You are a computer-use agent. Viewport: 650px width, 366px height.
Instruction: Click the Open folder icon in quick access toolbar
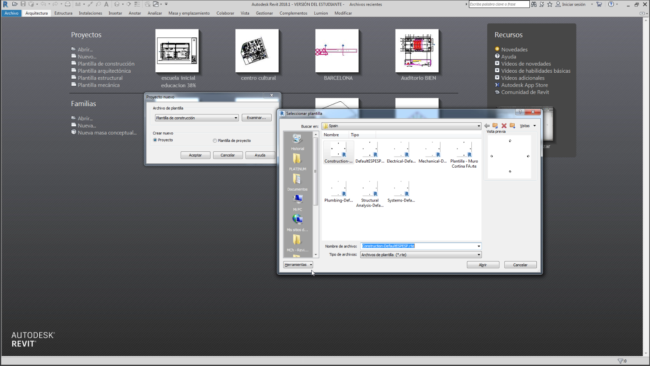15,4
